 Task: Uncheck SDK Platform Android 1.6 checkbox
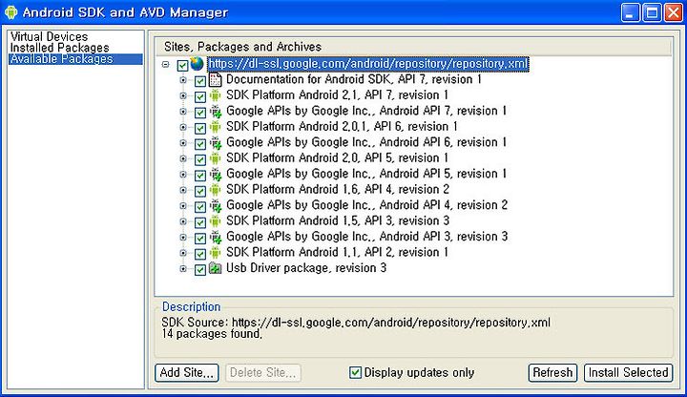click(x=200, y=192)
